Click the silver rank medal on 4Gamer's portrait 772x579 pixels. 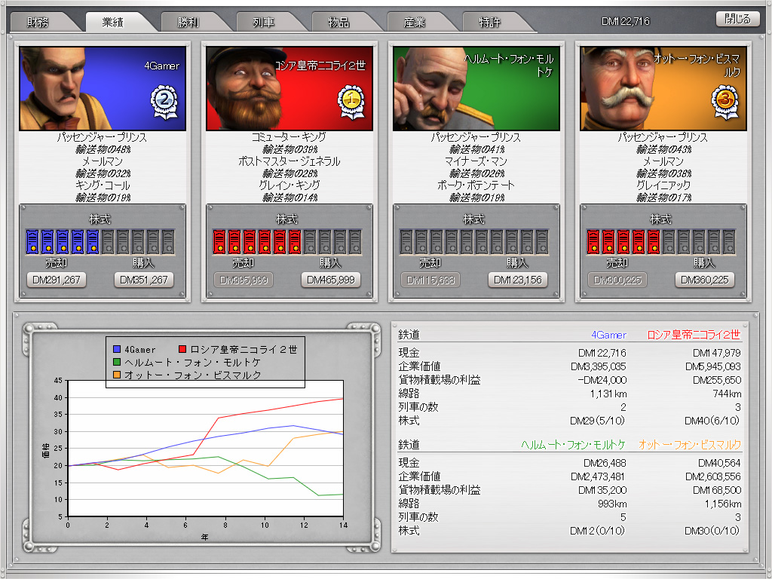click(164, 100)
